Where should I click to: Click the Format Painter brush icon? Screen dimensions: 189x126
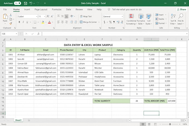(x=11, y=23)
